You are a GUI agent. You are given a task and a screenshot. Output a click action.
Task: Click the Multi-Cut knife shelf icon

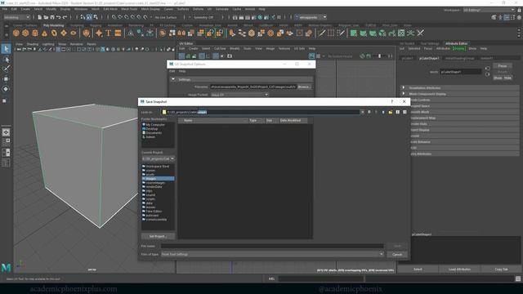pyautogui.click(x=321, y=33)
